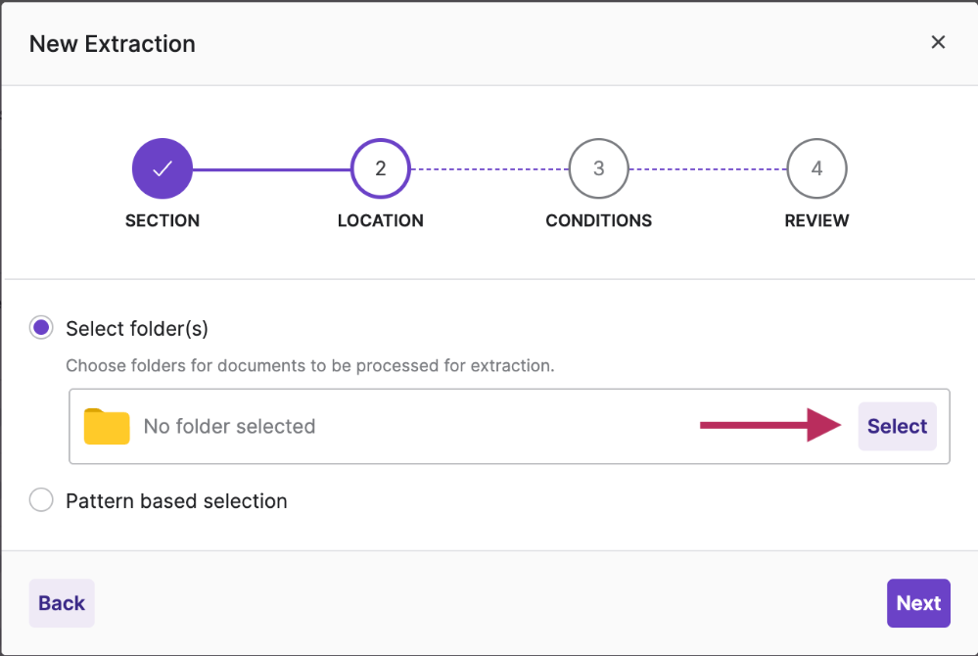Close the New Extraction dialog
This screenshot has width=978, height=656.
(x=938, y=42)
